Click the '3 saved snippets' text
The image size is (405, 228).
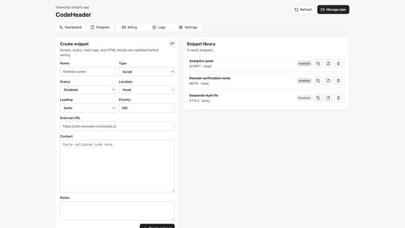point(200,50)
